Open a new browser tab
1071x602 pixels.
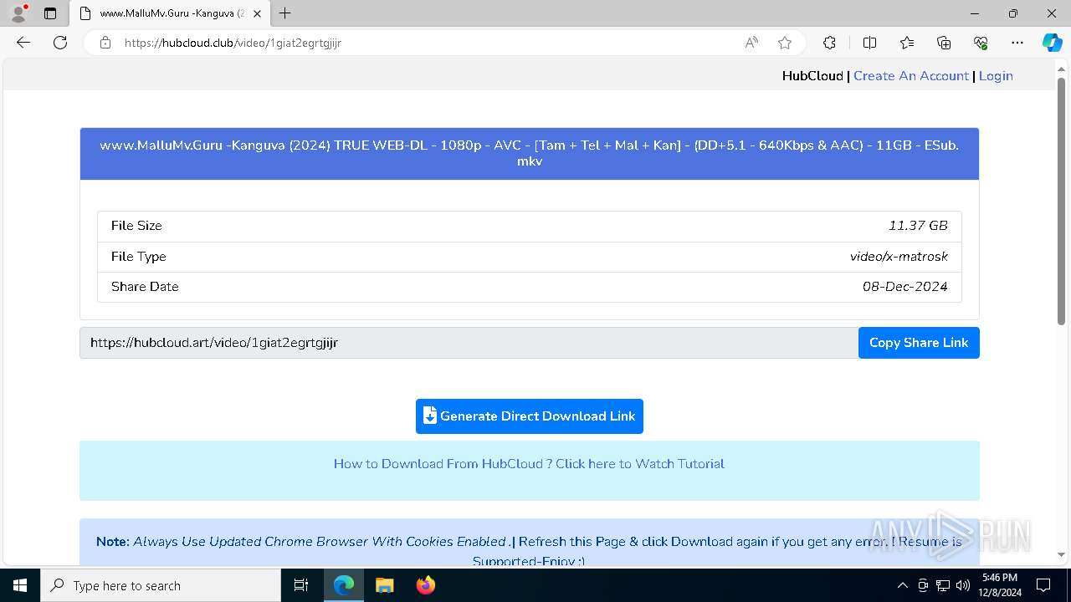(x=285, y=13)
